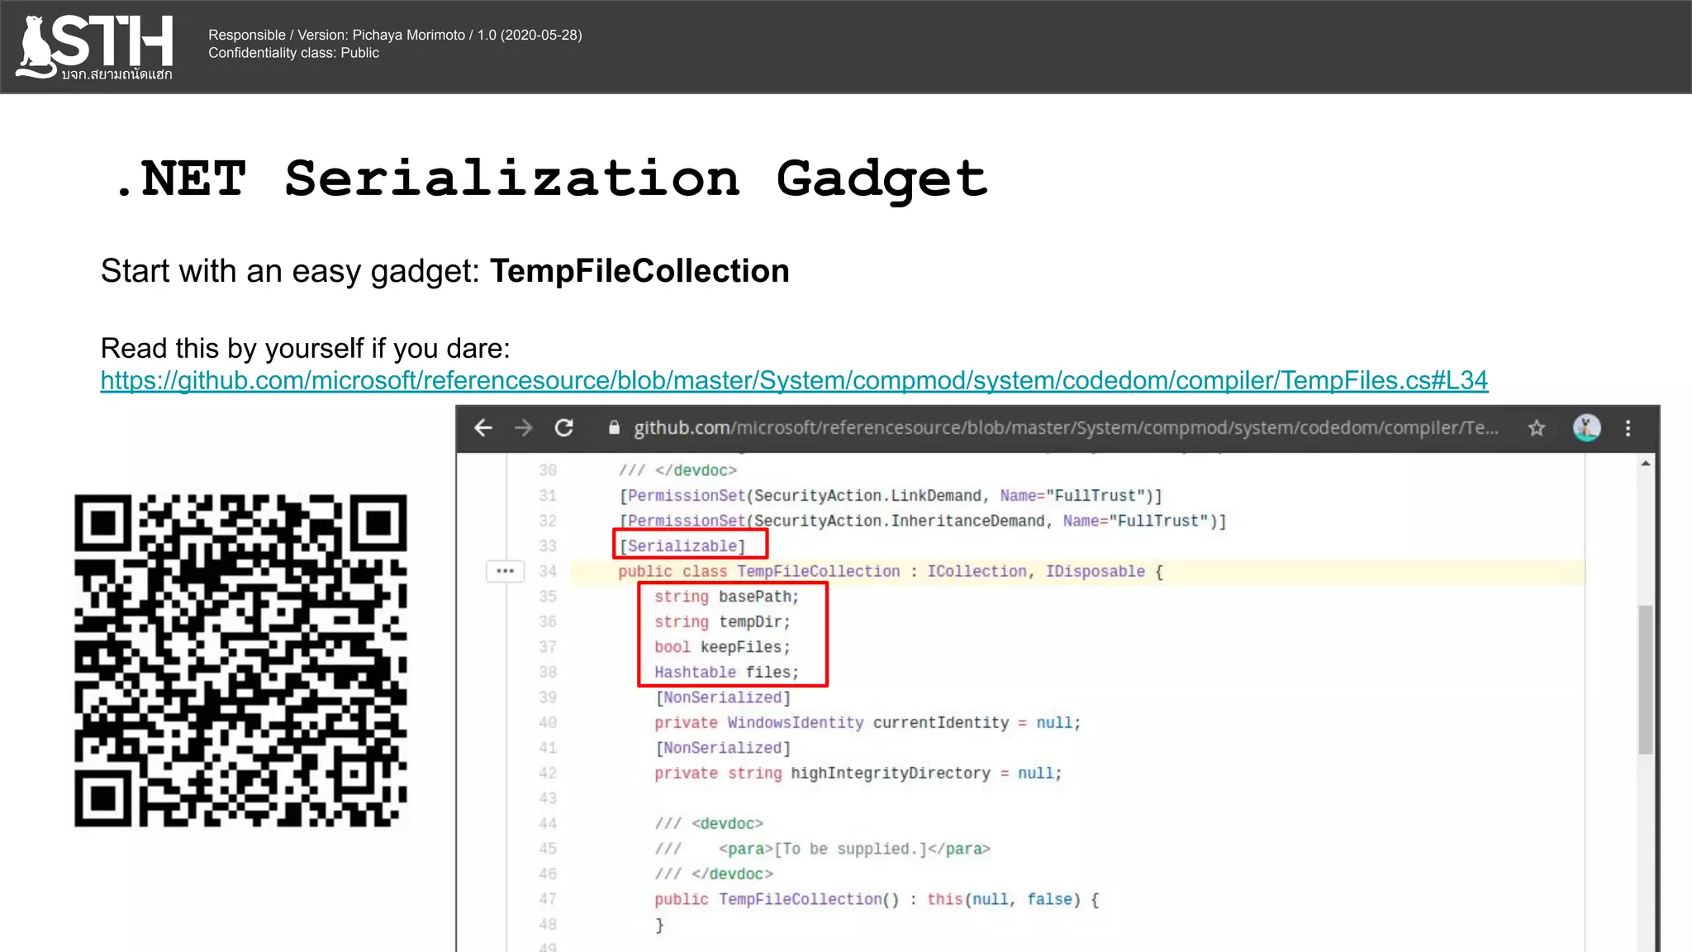Reload the GitHub page
The width and height of the screenshot is (1692, 952).
564,427
